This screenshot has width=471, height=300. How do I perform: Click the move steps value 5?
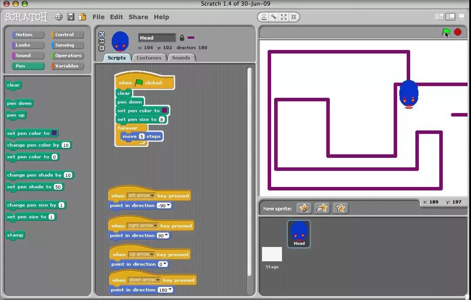[142, 137]
